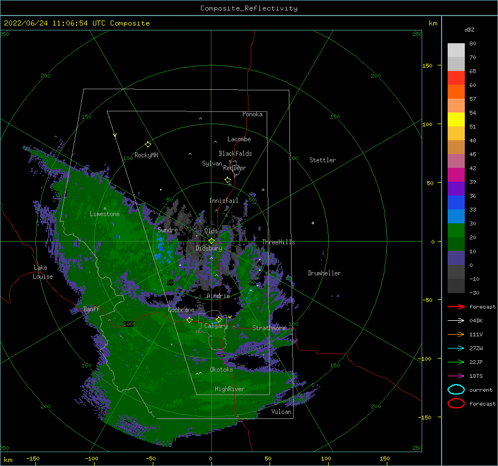
Task: Click the RockyMH label
Action: [x=146, y=155]
